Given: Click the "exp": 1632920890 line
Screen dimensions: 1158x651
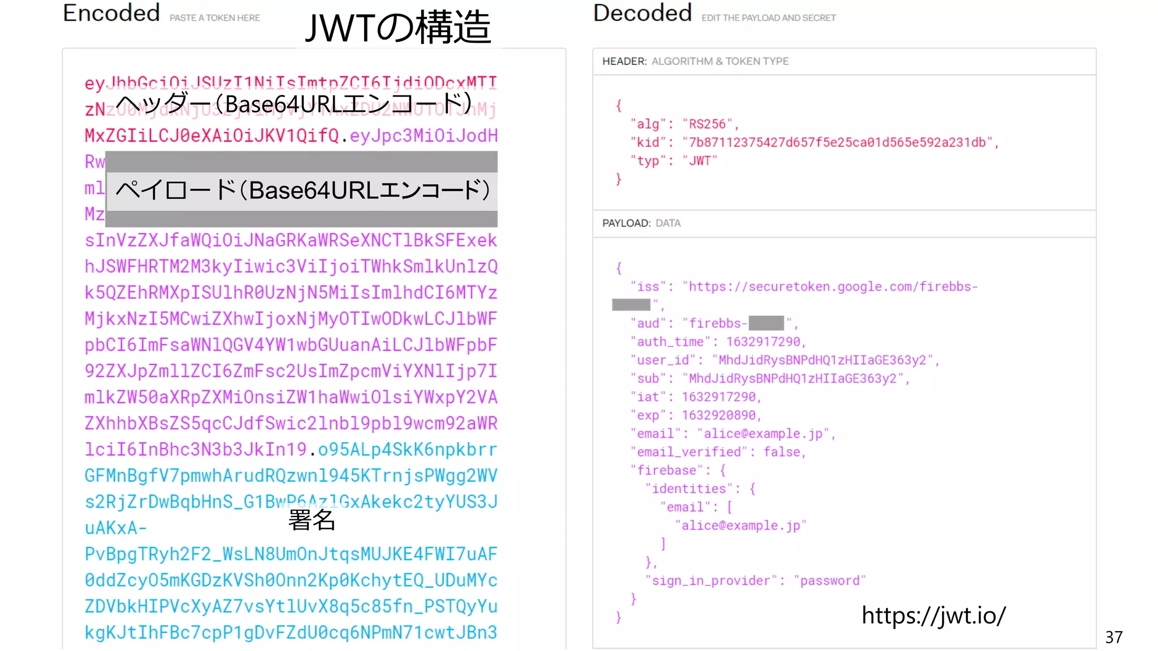Looking at the screenshot, I should (x=696, y=415).
